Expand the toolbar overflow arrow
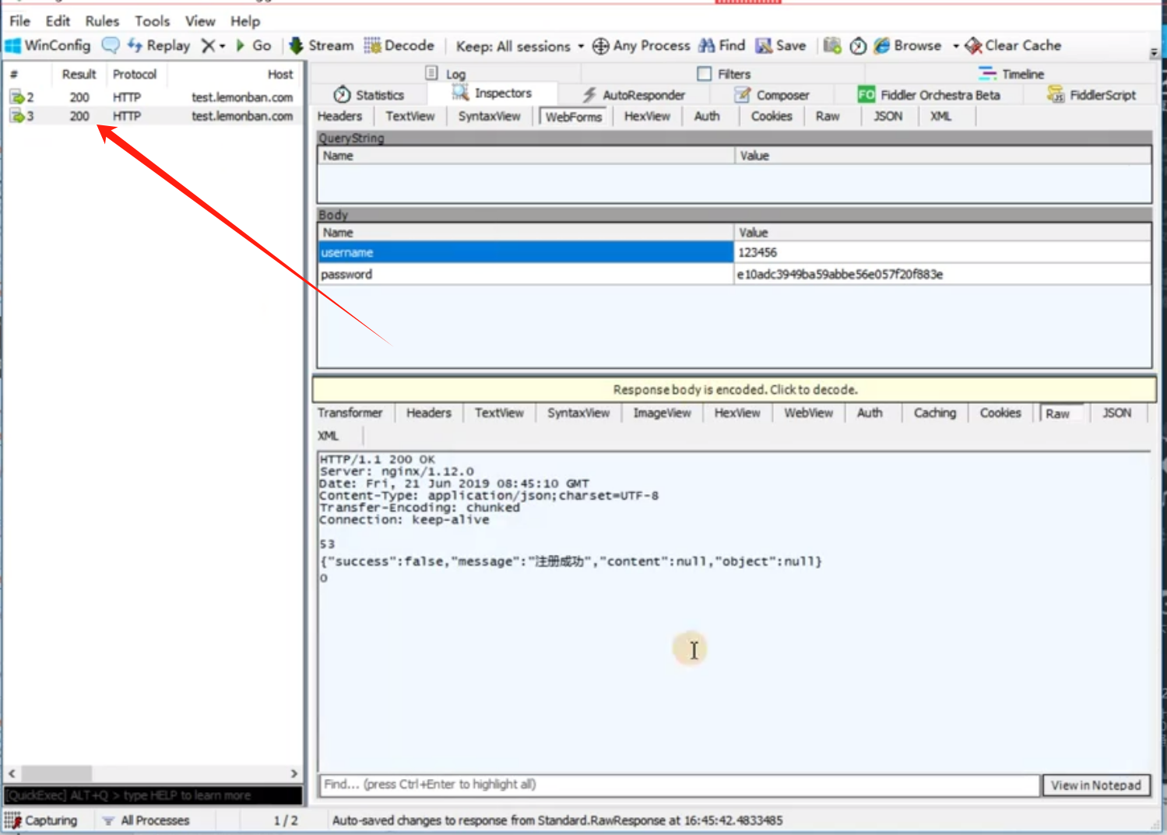This screenshot has width=1167, height=835. pos(1154,53)
